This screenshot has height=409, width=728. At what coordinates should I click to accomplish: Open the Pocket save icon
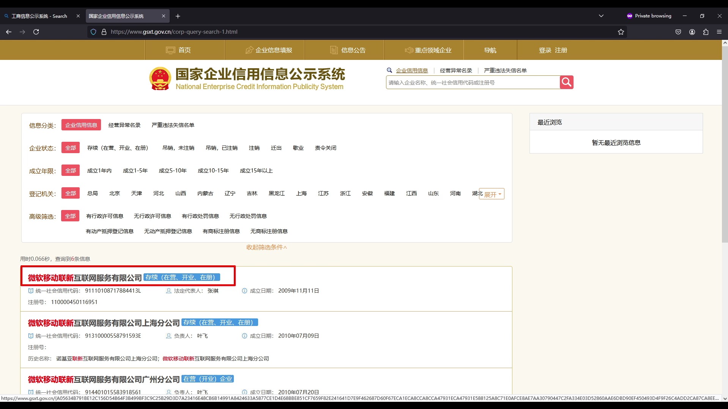click(x=678, y=32)
